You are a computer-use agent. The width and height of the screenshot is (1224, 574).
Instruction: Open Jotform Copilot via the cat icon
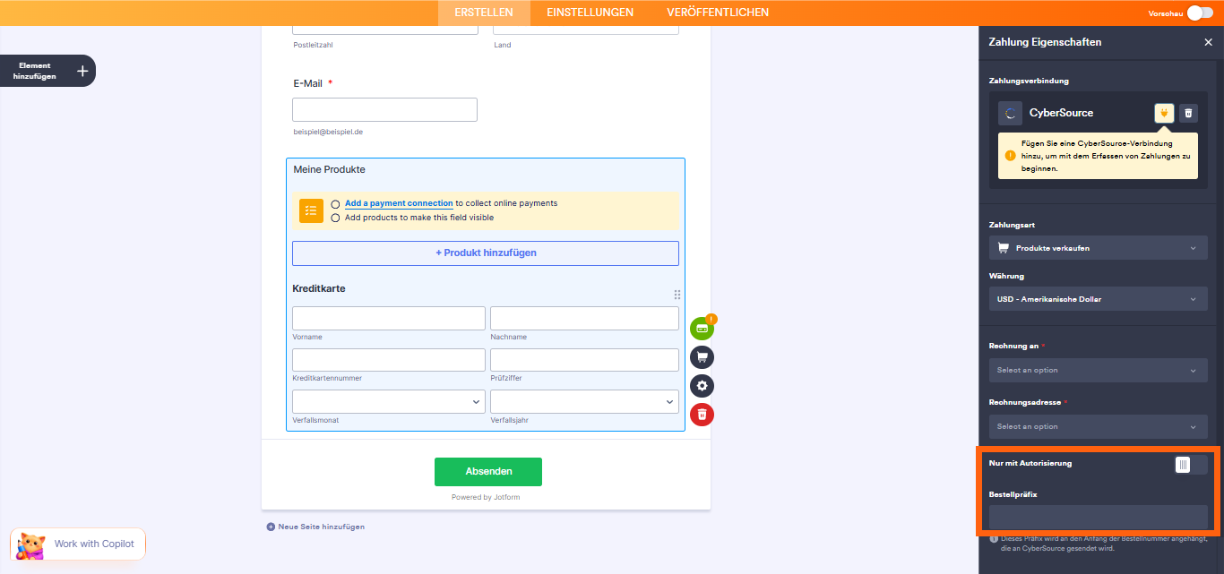[30, 544]
